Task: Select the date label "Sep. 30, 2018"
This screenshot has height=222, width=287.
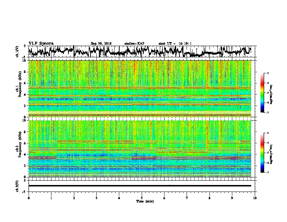Action: [x=101, y=44]
